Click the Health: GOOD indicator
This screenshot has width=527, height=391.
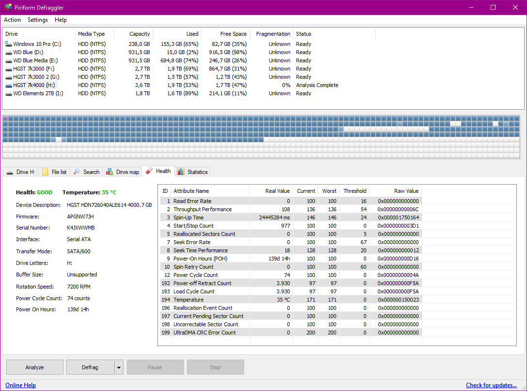point(34,192)
